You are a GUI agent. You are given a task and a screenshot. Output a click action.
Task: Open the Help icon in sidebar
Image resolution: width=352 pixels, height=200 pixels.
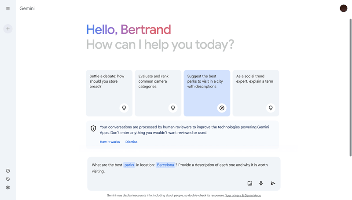point(8,171)
